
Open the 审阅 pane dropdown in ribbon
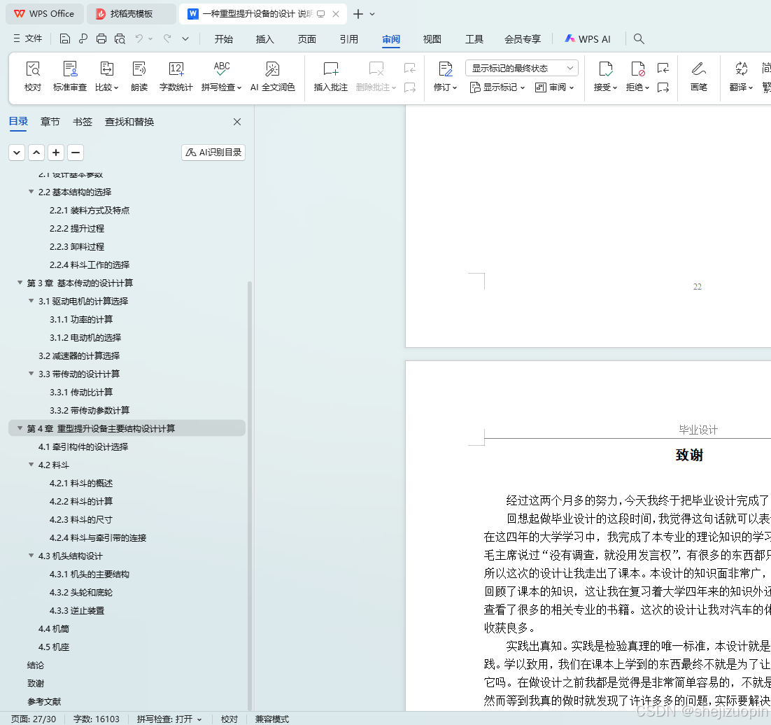coord(554,87)
